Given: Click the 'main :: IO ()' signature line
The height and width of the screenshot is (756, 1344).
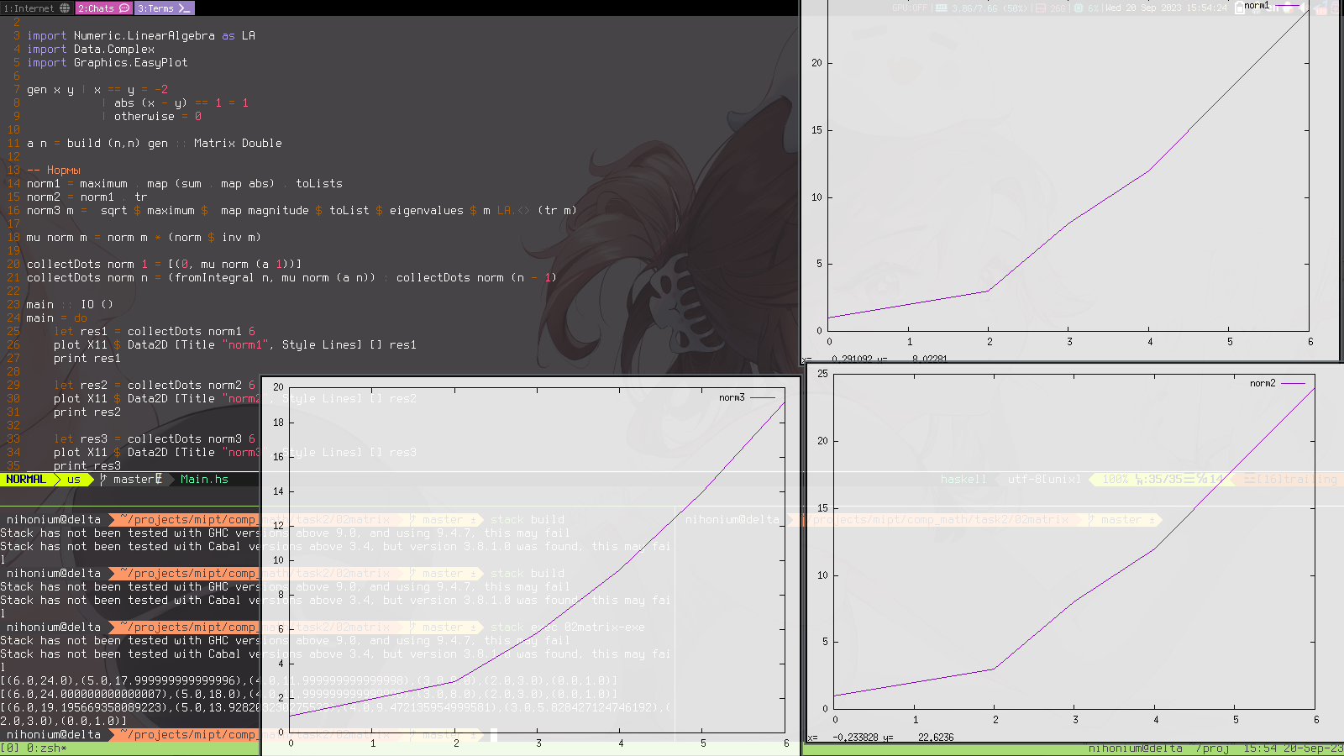Looking at the screenshot, I should [70, 305].
